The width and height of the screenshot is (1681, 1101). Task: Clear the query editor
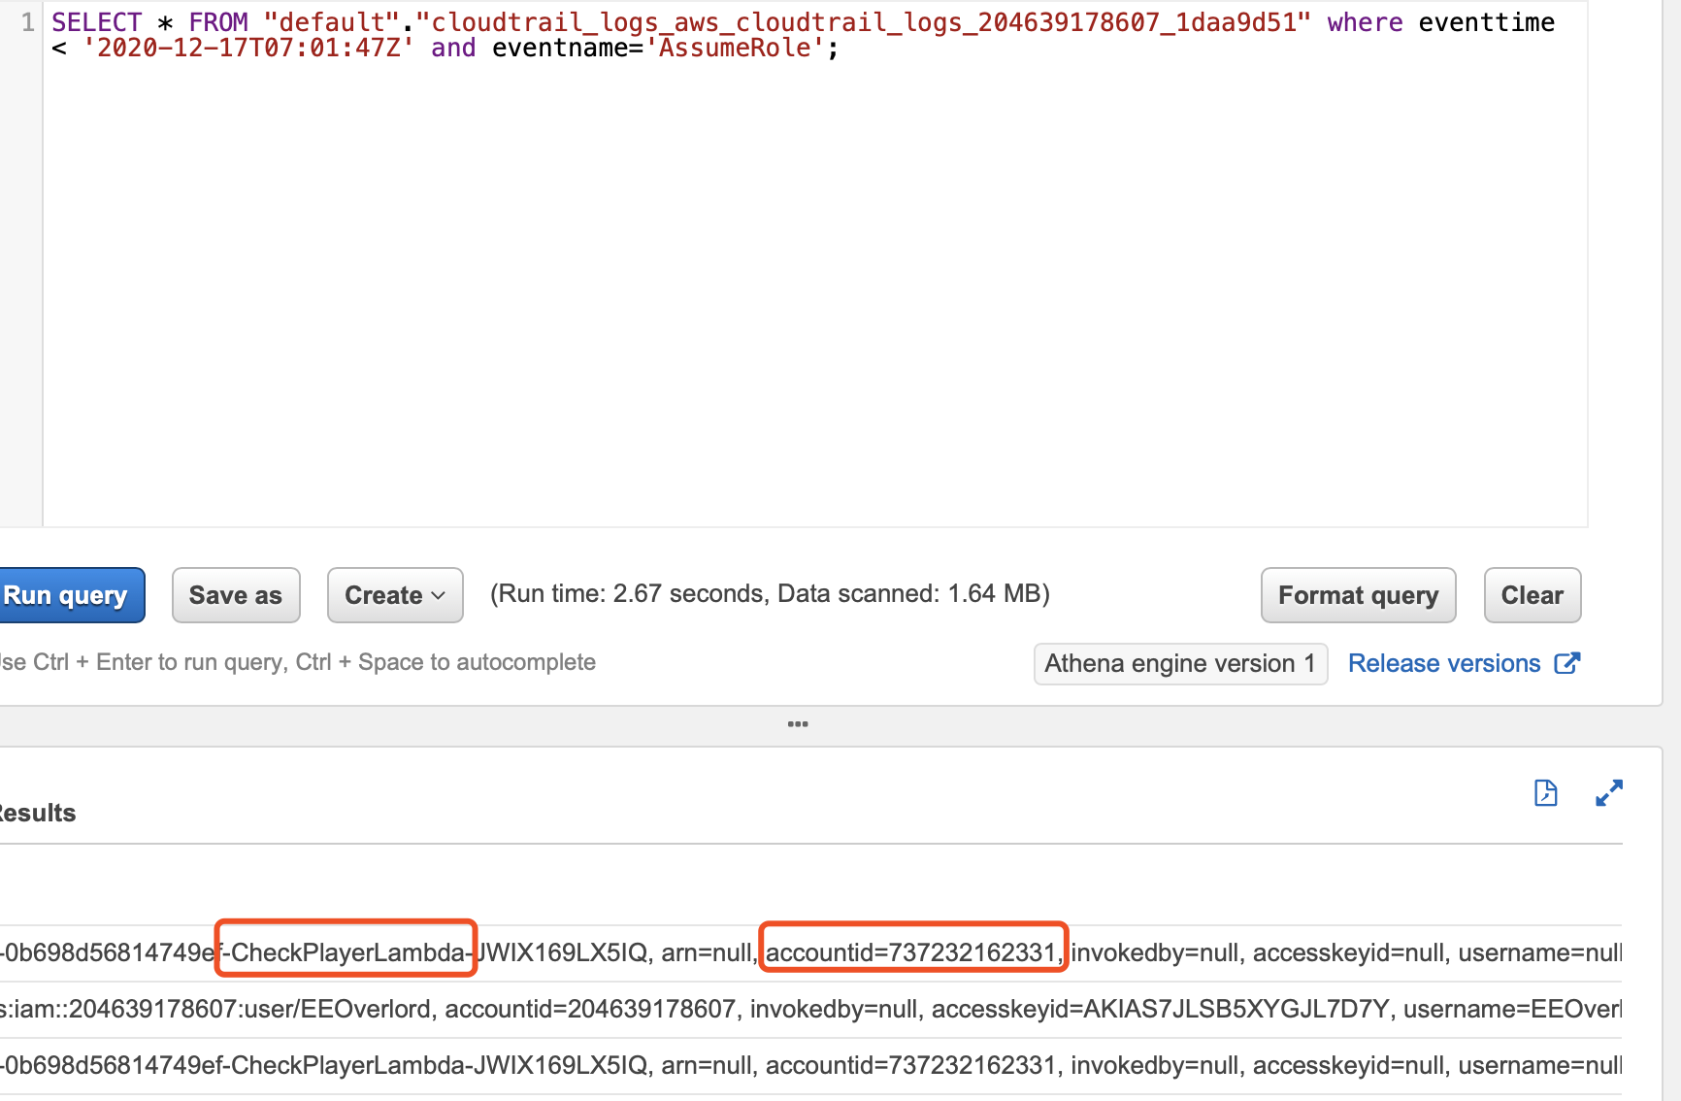(x=1533, y=595)
